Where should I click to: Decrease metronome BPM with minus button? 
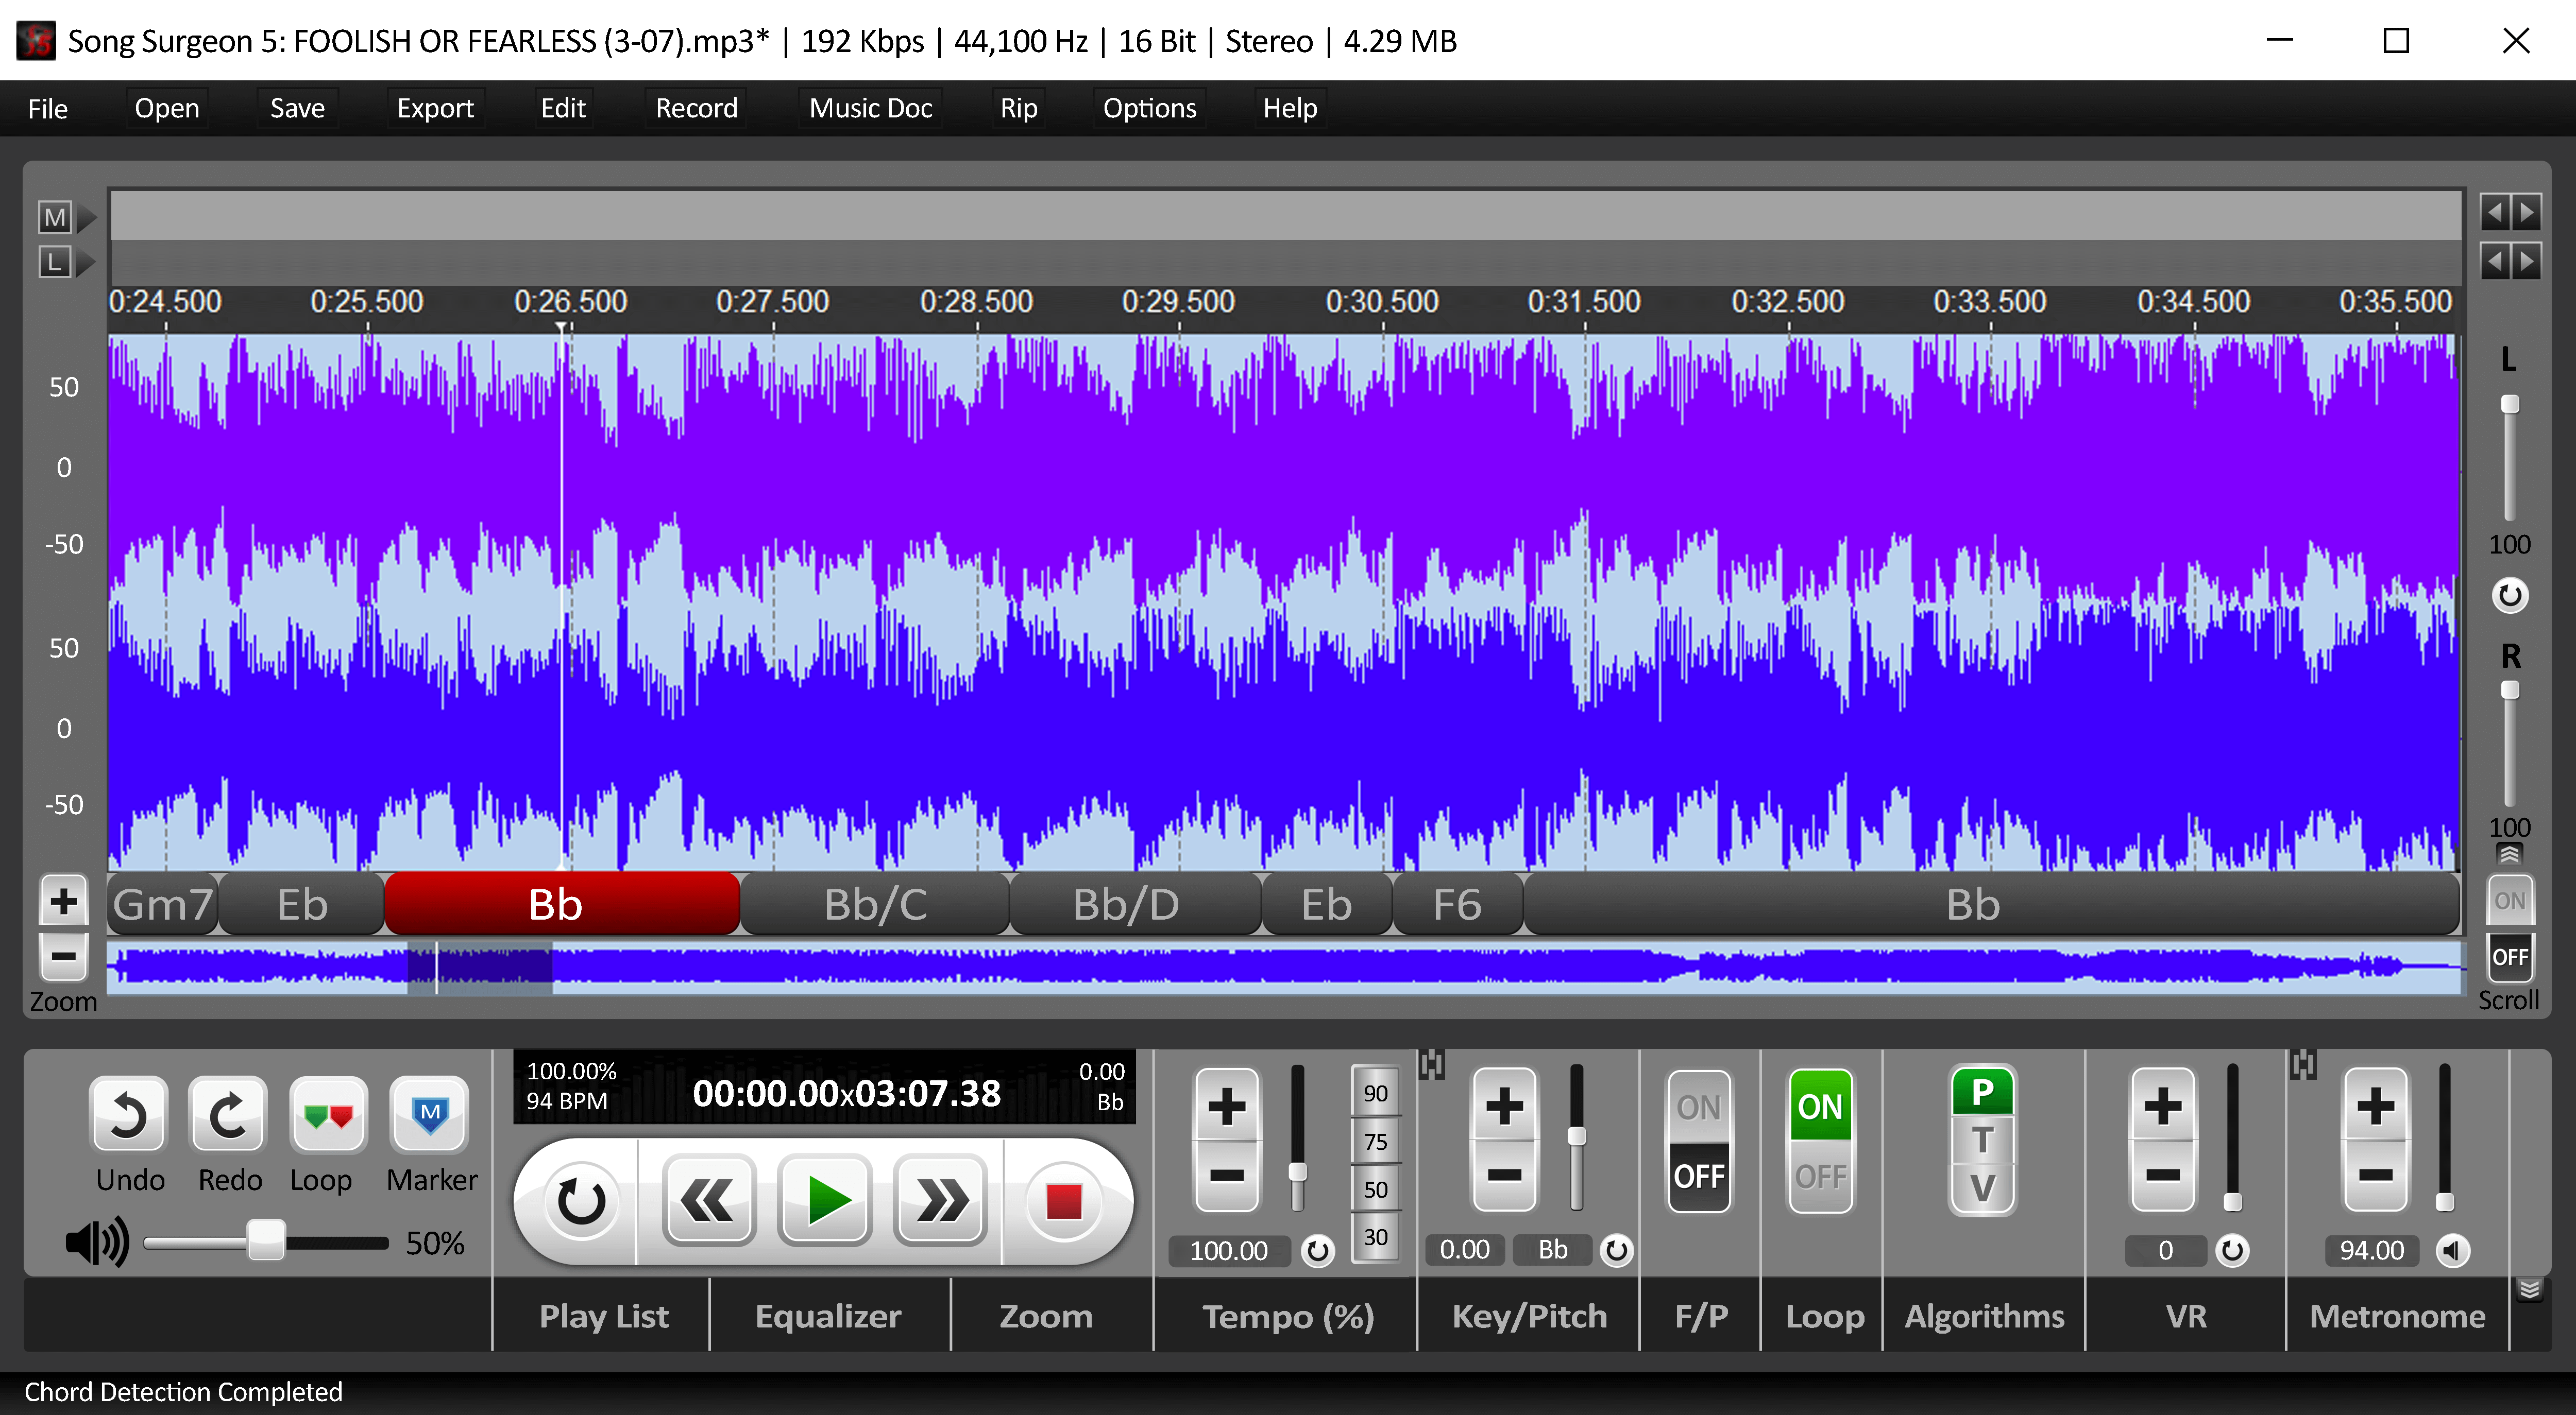[x=2376, y=1175]
